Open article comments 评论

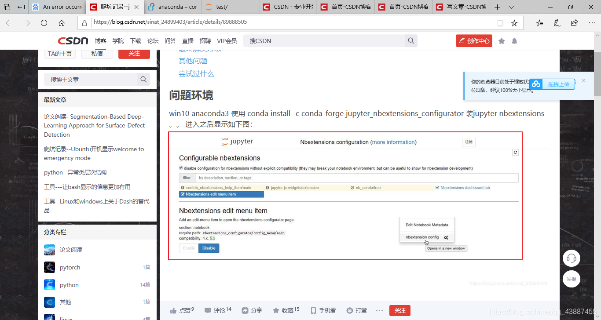218,310
